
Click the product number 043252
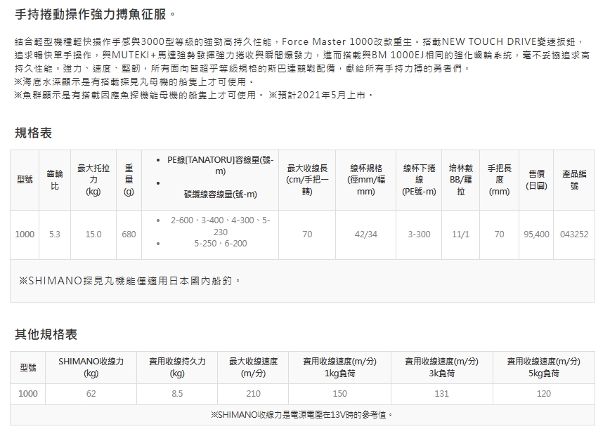click(574, 234)
